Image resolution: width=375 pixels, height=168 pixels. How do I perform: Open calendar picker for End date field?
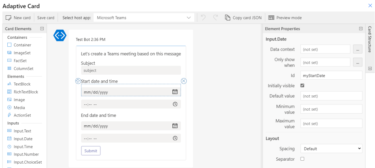point(175,126)
